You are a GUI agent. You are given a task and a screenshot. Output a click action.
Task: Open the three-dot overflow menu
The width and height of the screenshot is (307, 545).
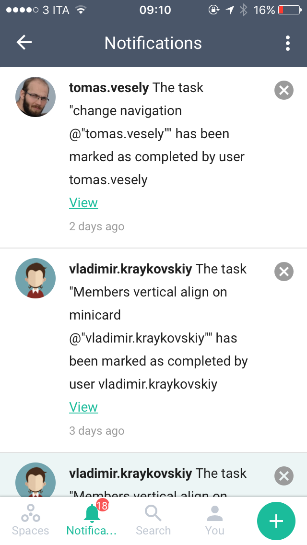pos(287,43)
